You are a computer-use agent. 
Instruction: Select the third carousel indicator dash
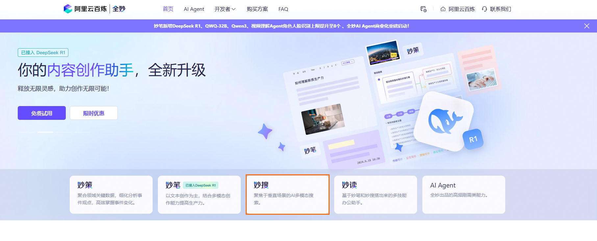coord(63,132)
